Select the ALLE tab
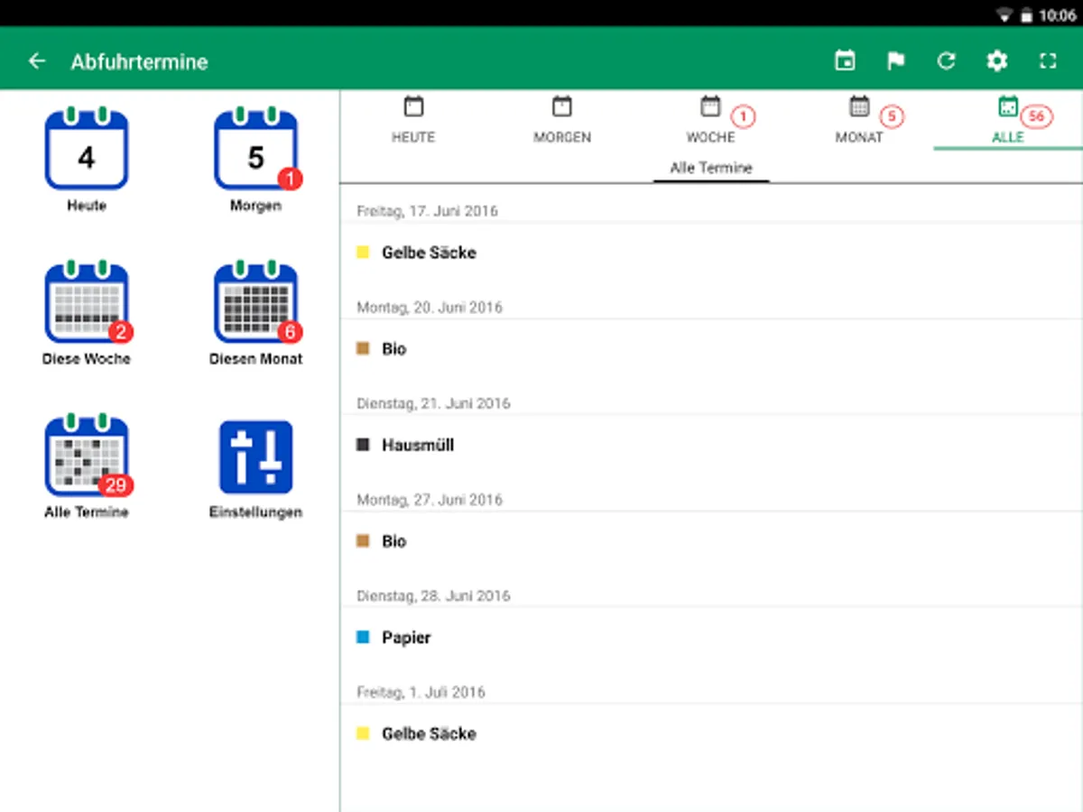Screen dimensions: 1083x812 1008,120
